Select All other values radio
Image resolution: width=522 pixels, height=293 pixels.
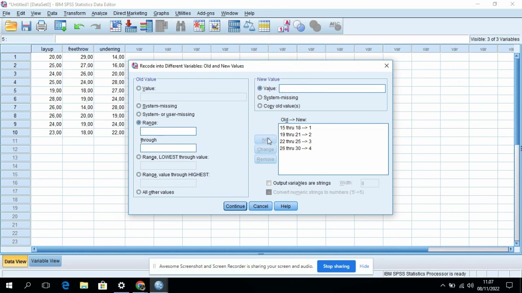click(139, 192)
